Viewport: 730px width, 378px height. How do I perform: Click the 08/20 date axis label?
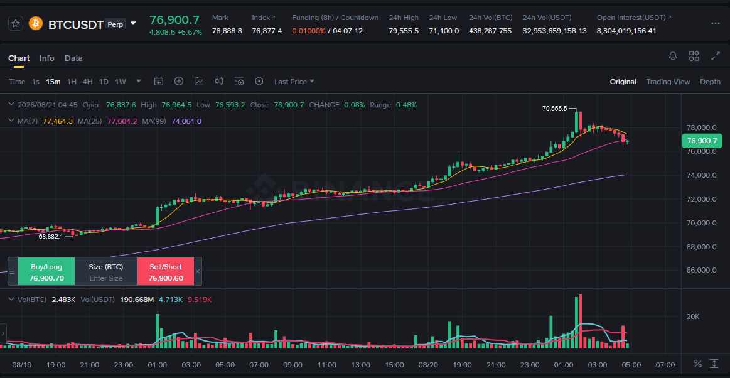pyautogui.click(x=427, y=364)
